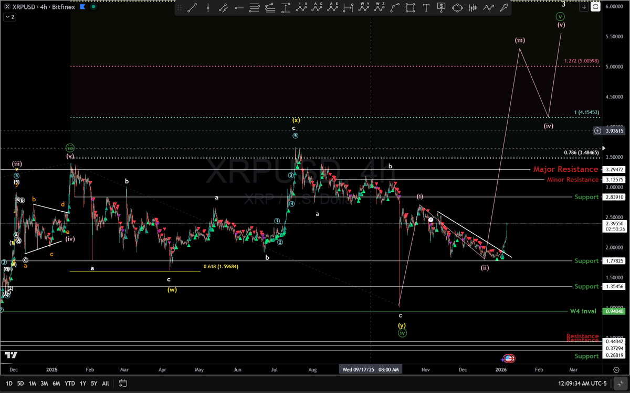Select the Parallel Channel drawing tool
This screenshot has width=630, height=393.
tap(224, 8)
